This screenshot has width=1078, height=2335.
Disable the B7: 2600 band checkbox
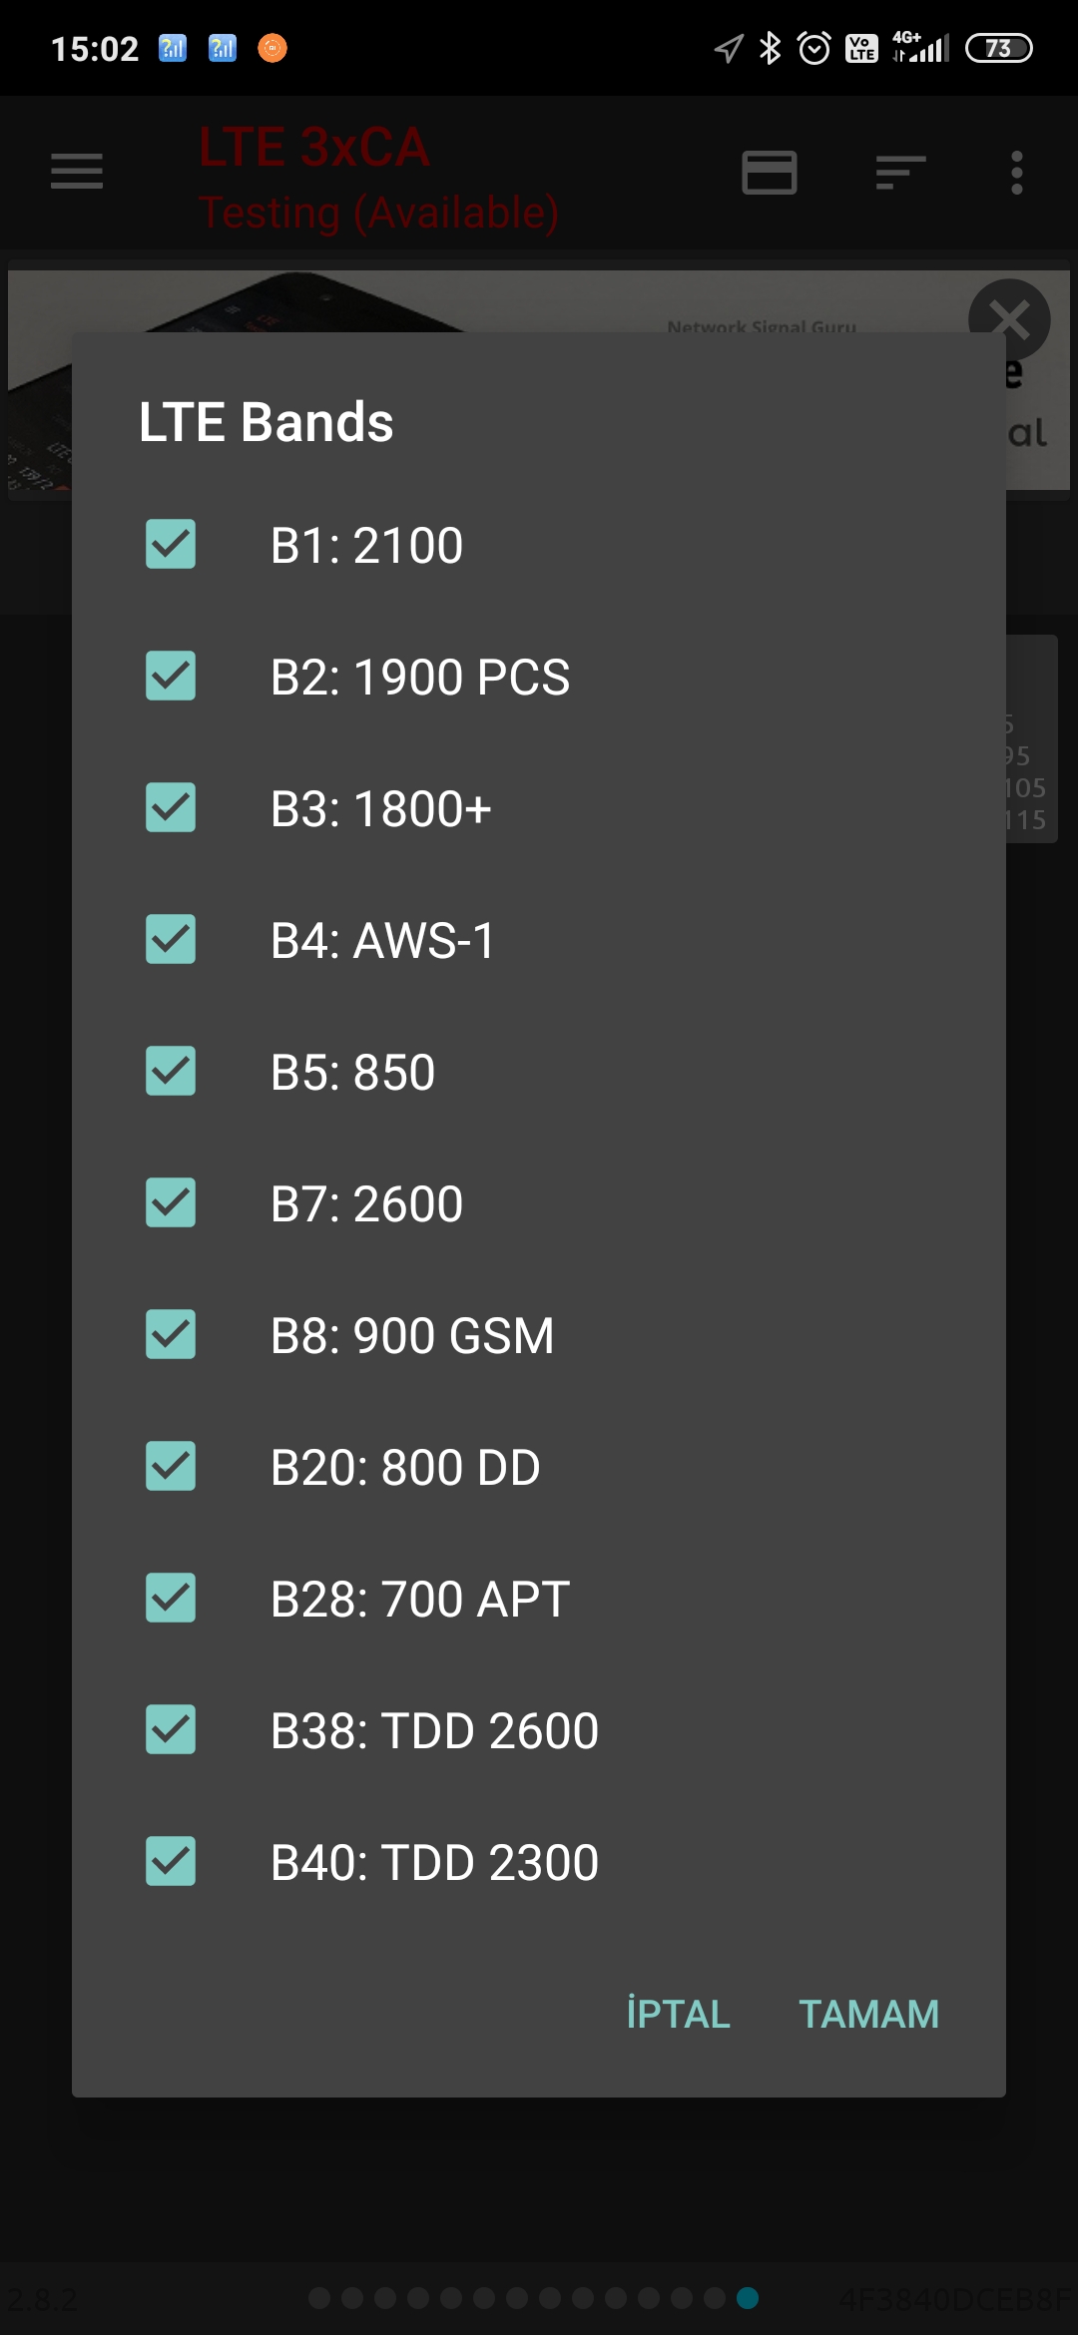(x=171, y=1202)
